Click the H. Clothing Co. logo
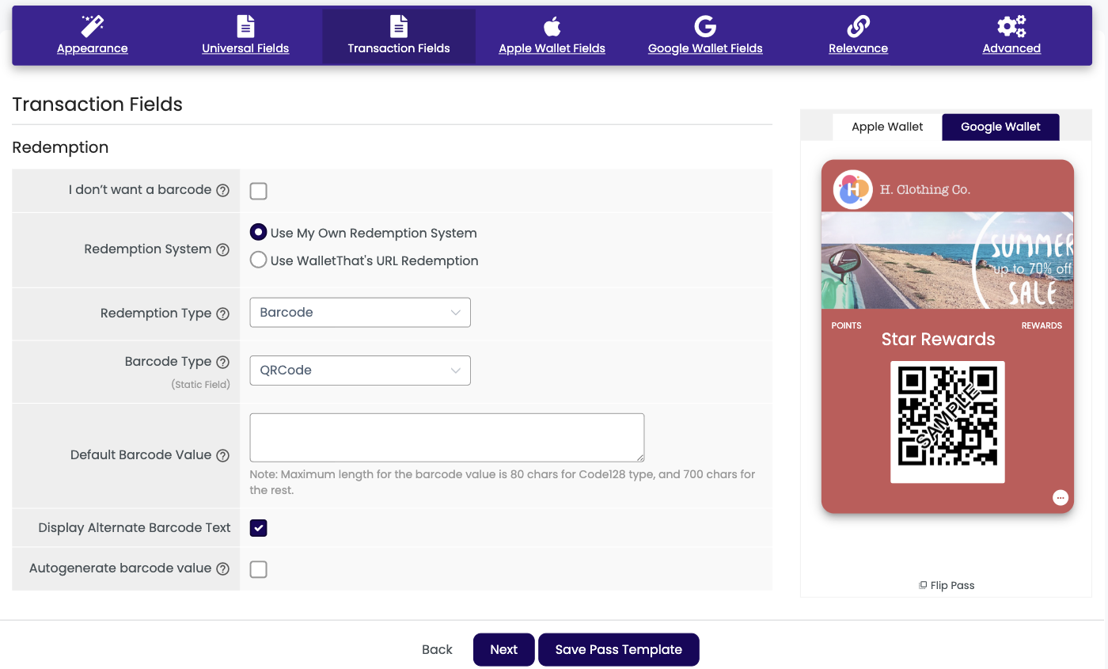This screenshot has height=669, width=1108. tap(852, 190)
